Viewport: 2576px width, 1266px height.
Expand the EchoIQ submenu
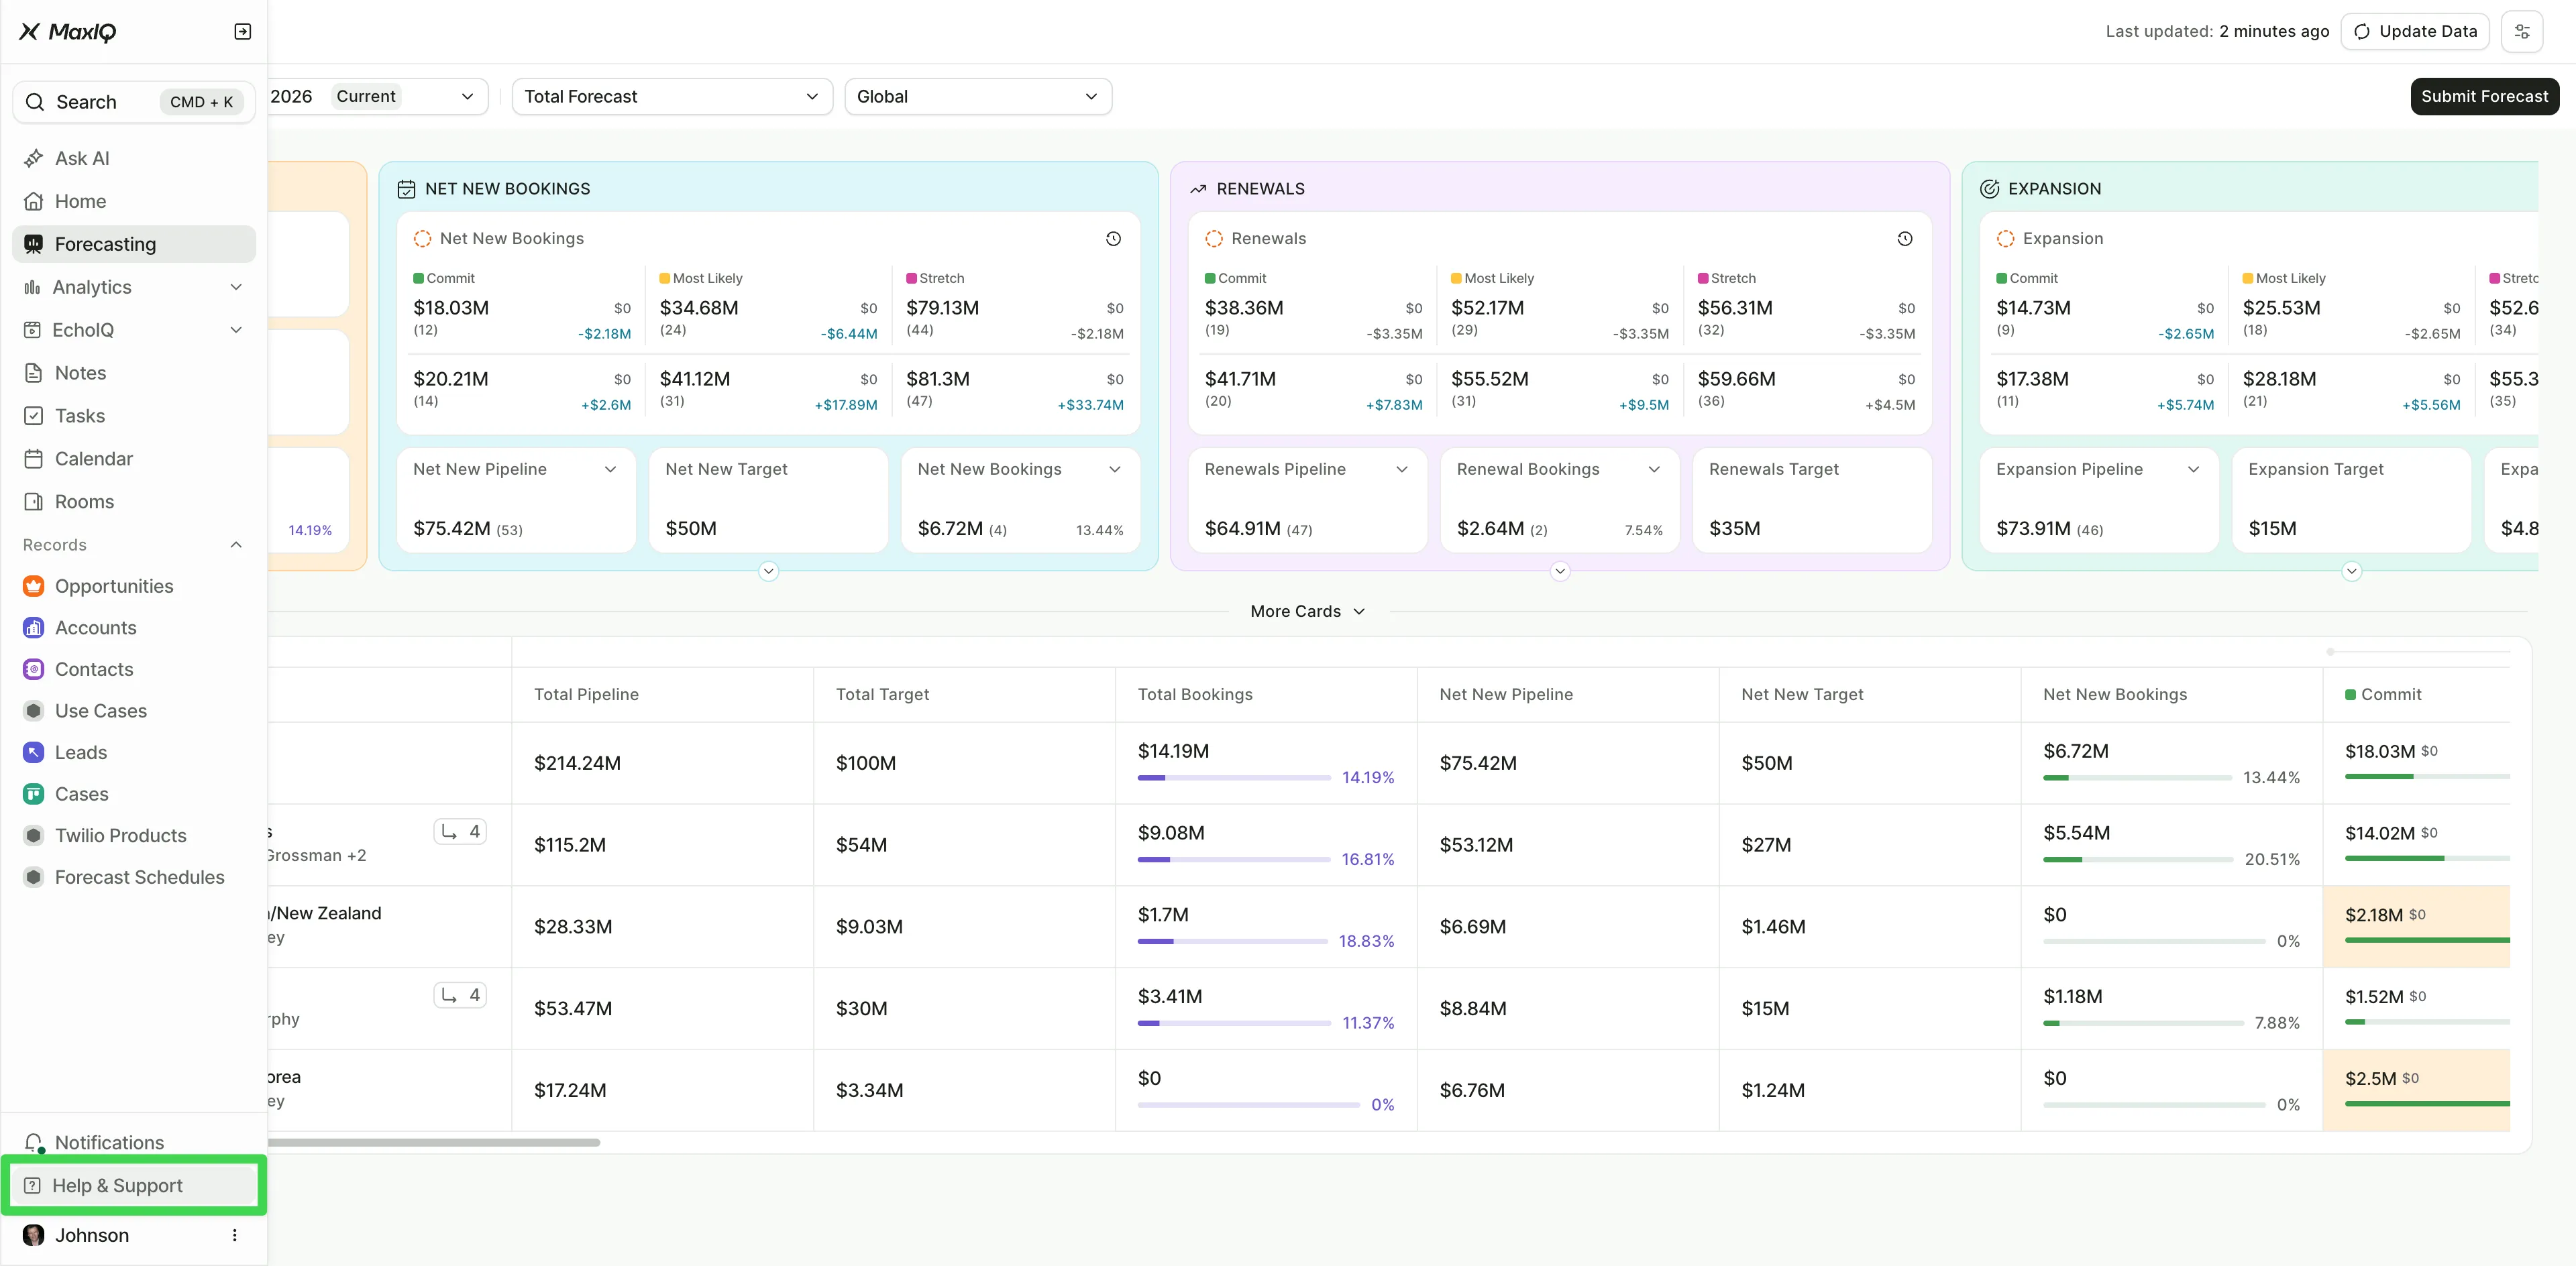236,330
